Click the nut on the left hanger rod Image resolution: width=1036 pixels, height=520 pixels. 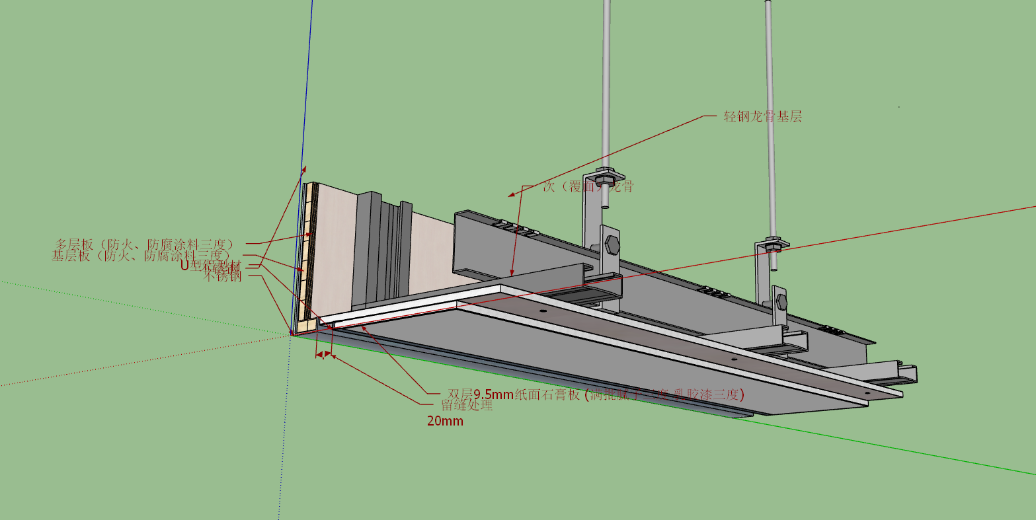point(605,179)
